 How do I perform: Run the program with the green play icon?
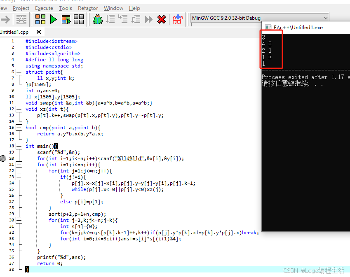53,19
